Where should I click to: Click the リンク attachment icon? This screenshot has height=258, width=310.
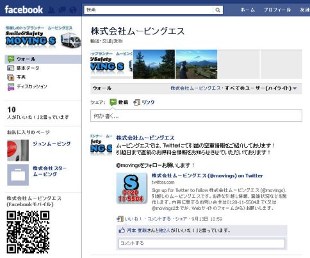(136, 102)
